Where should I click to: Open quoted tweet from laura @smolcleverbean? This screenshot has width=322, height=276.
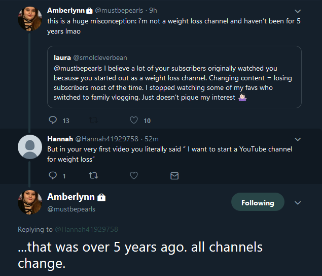tap(174, 77)
